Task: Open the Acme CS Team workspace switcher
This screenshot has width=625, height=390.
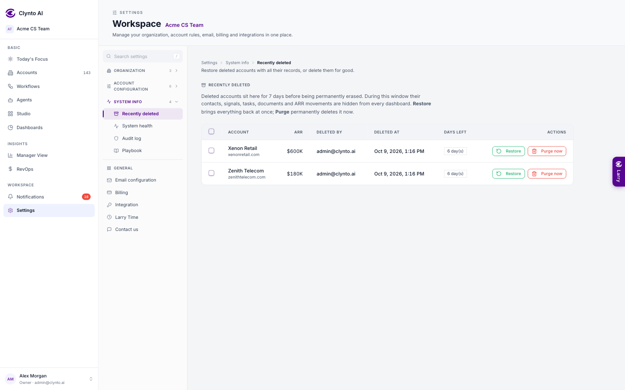Action: (x=49, y=29)
